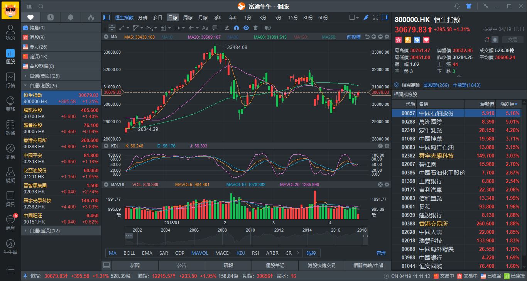Image resolution: width=527 pixels, height=281 pixels.
Task: Open main chart MA settings gear
Action: [x=387, y=37]
